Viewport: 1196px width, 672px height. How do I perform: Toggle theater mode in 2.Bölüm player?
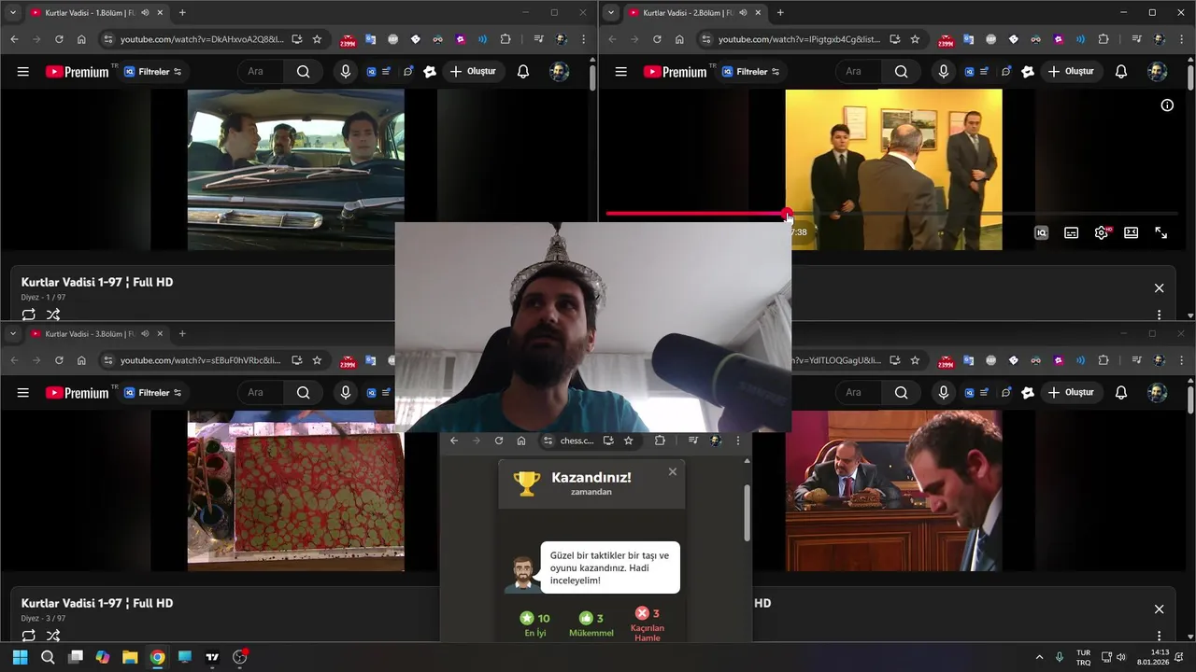pos(1132,232)
